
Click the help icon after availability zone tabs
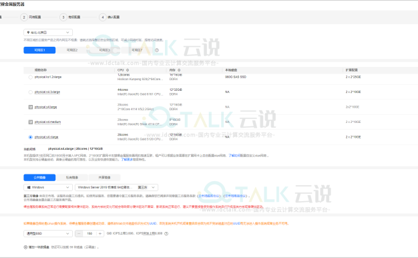(x=157, y=50)
